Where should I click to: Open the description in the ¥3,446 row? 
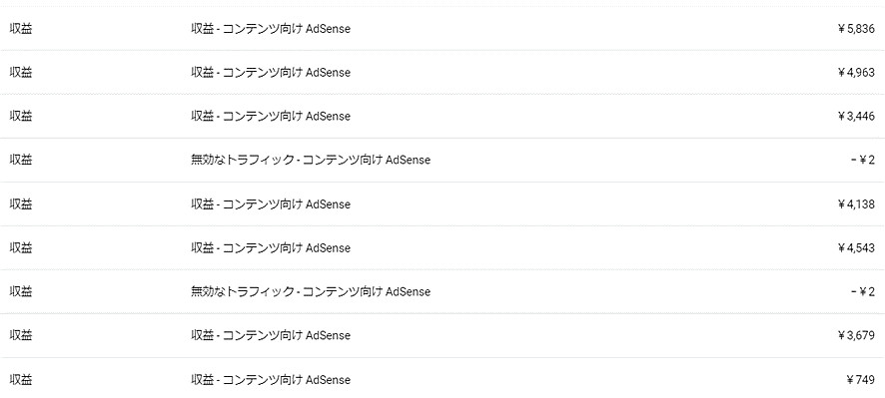coord(271,116)
